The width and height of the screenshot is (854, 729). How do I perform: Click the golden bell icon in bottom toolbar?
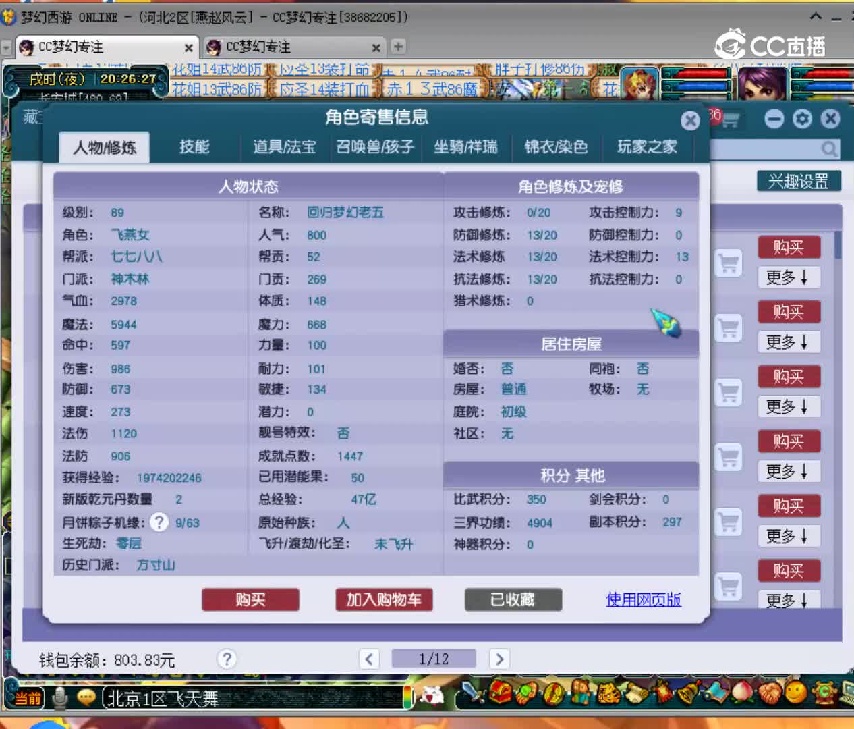click(x=690, y=693)
